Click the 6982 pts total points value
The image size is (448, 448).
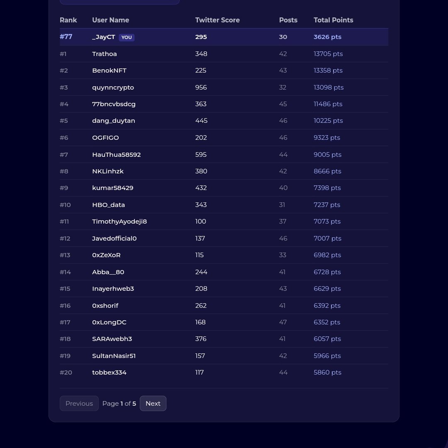coord(327,255)
